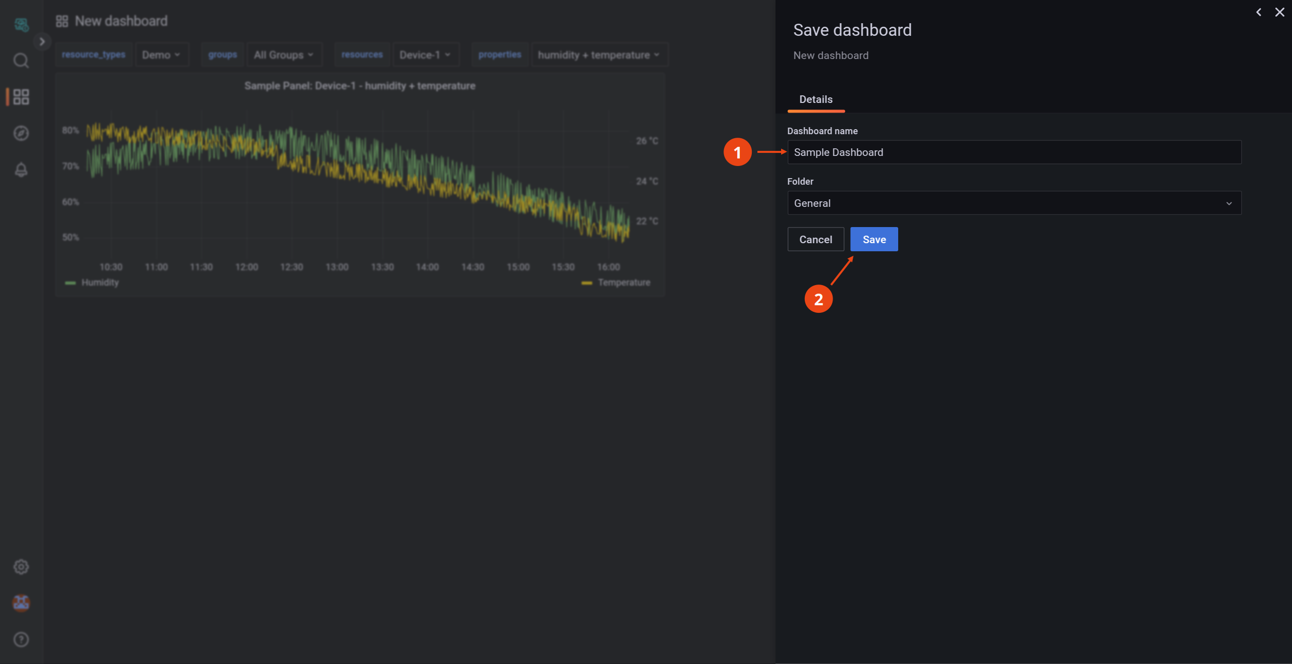Click the New dashboard breadcrumb title

pyautogui.click(x=121, y=21)
